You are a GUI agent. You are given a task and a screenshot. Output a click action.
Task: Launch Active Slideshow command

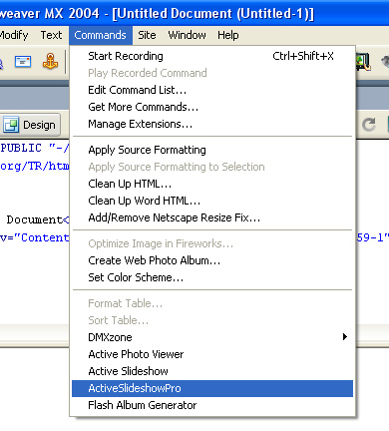[x=212, y=371]
